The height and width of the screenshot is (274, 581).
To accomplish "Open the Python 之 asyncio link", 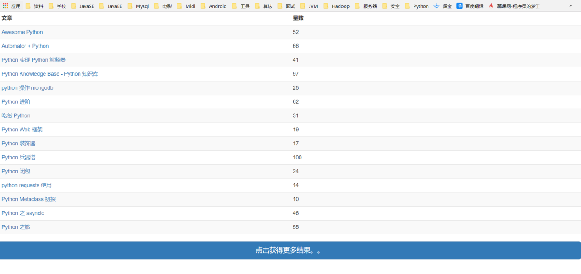I will coord(23,213).
